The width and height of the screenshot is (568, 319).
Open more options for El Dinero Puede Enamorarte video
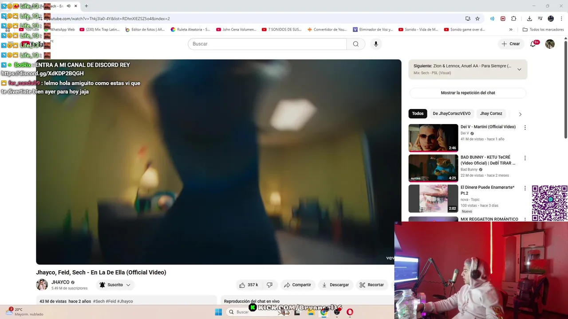[525, 188]
